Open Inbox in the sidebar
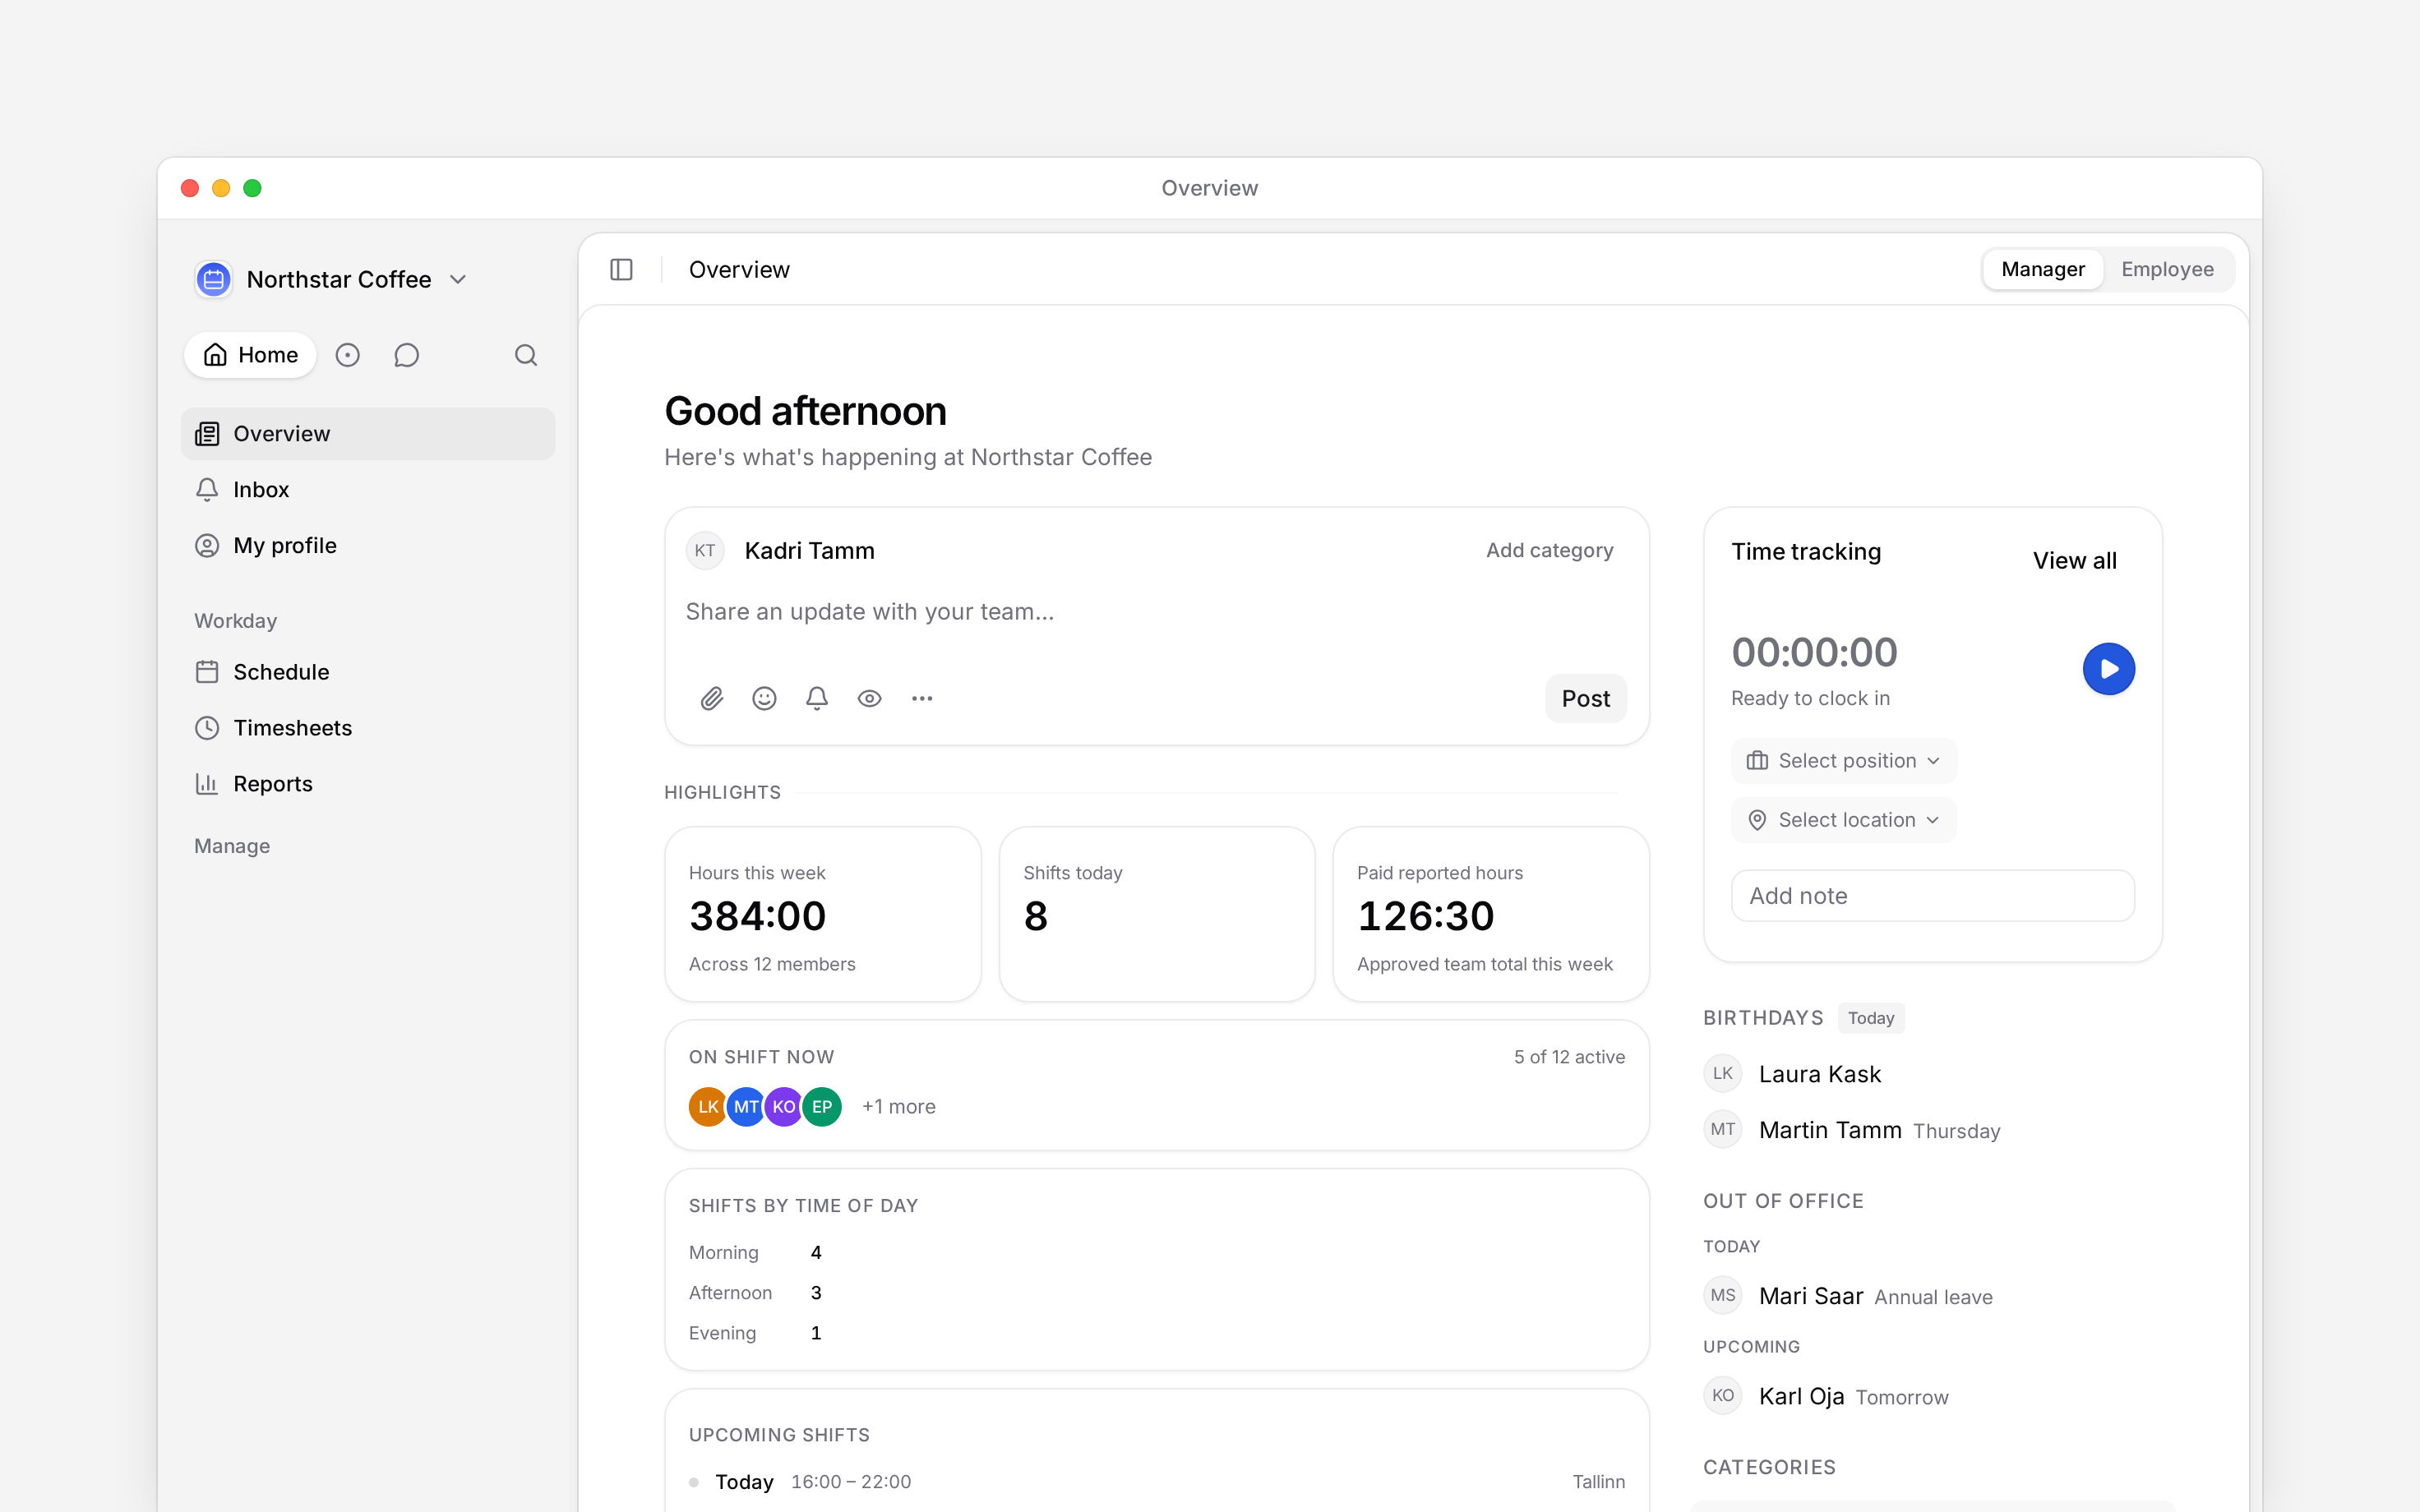This screenshot has height=1512, width=2420. tap(368, 490)
